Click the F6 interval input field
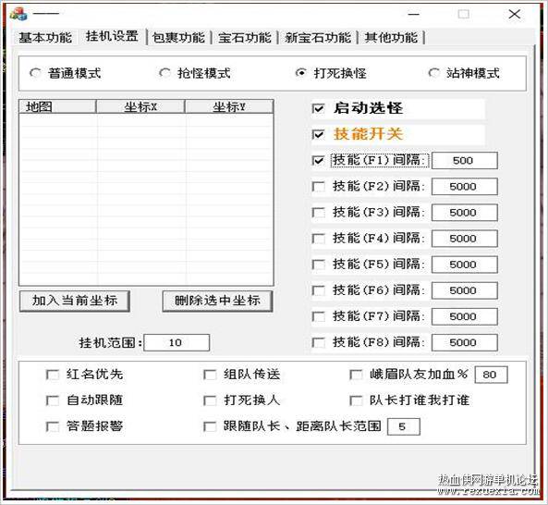The image size is (548, 505). coord(465,290)
